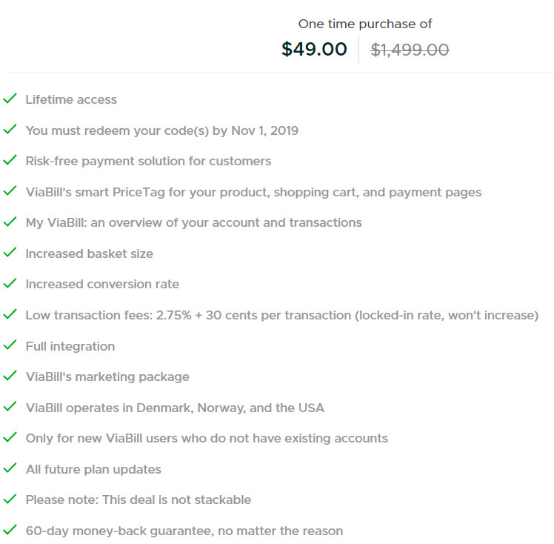This screenshot has width=554, height=544.
Task: Click the All future plan updates text
Action: 93,469
